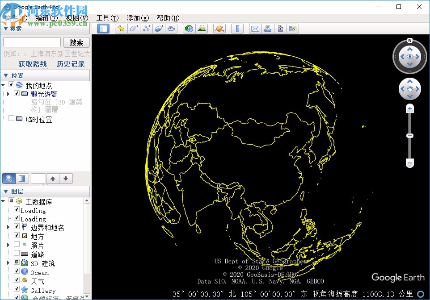The height and width of the screenshot is (300, 430).
Task: Select the Add Path tool
Action: point(147,29)
